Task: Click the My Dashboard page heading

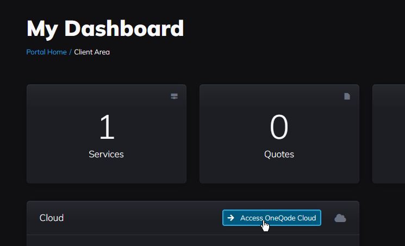Action: (x=105, y=28)
